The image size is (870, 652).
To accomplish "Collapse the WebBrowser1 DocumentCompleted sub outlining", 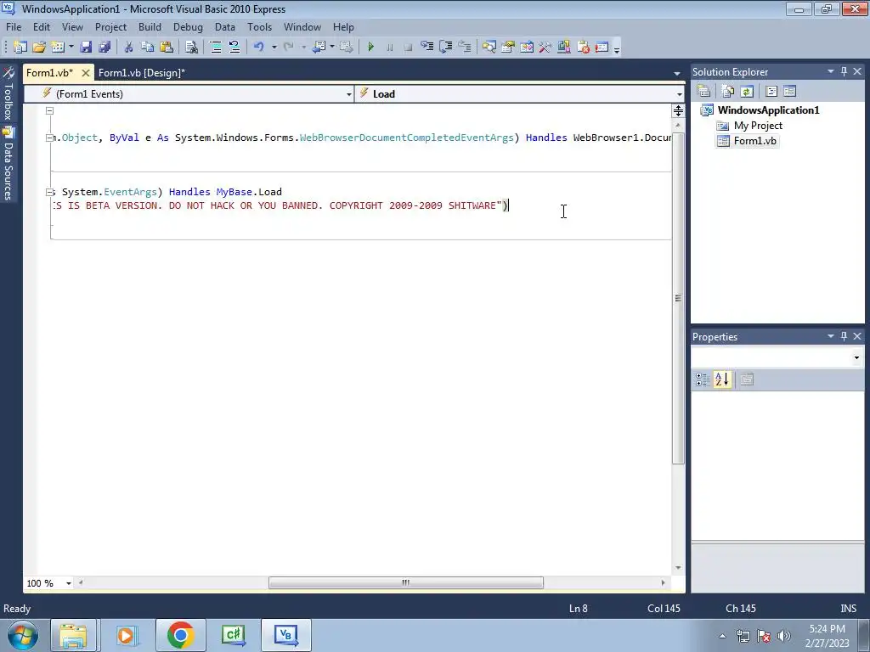I will [x=49, y=138].
